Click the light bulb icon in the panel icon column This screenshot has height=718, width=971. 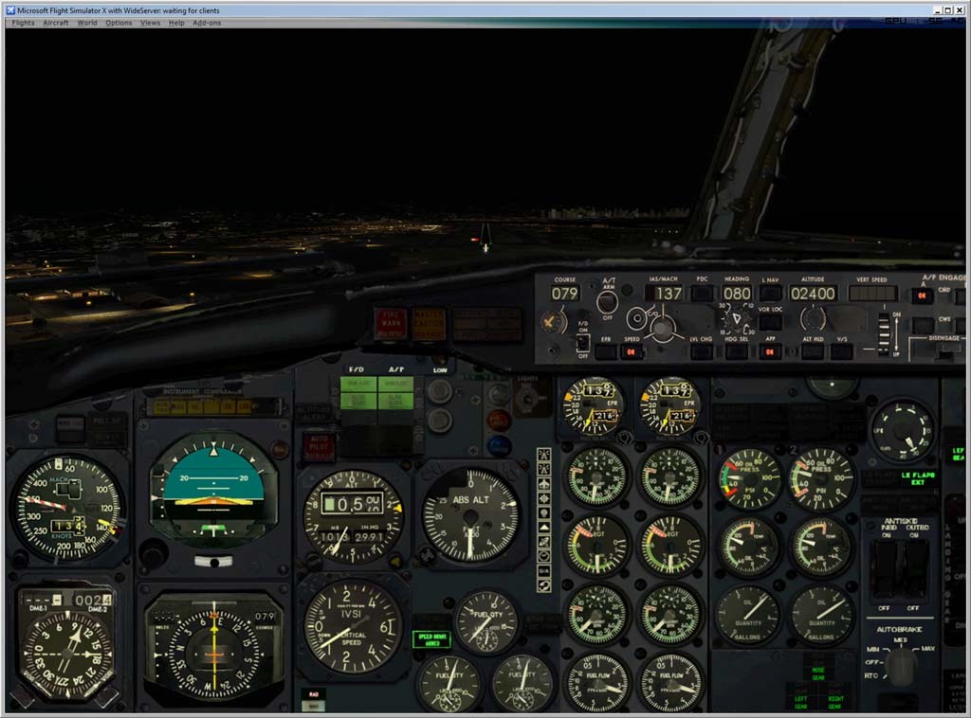click(543, 512)
